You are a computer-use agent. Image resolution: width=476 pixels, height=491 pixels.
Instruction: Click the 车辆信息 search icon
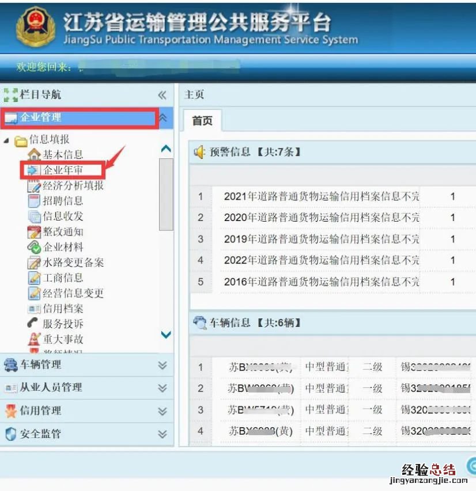point(199,323)
